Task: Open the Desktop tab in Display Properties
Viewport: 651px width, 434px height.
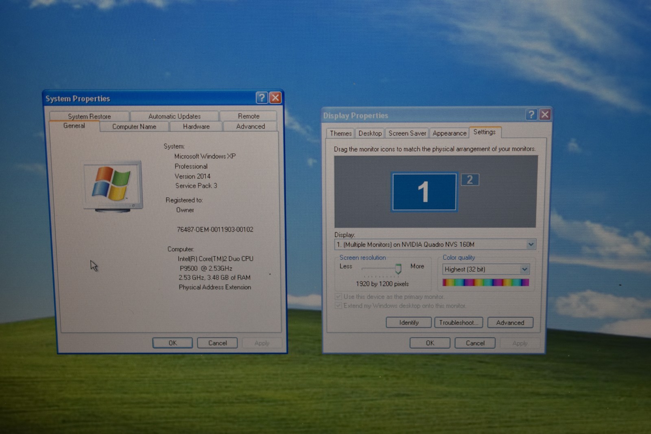Action: click(x=370, y=133)
